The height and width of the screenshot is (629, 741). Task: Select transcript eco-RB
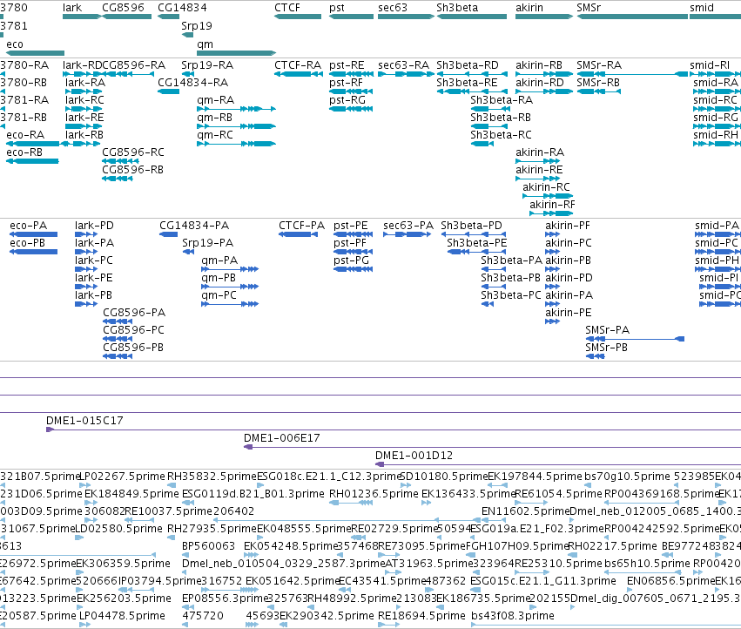(32, 161)
